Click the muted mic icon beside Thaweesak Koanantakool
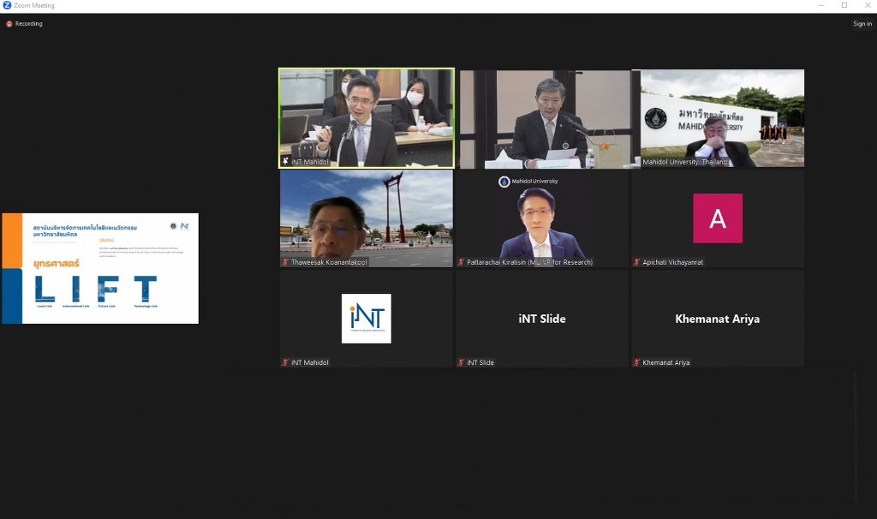This screenshot has width=877, height=519. 285,262
